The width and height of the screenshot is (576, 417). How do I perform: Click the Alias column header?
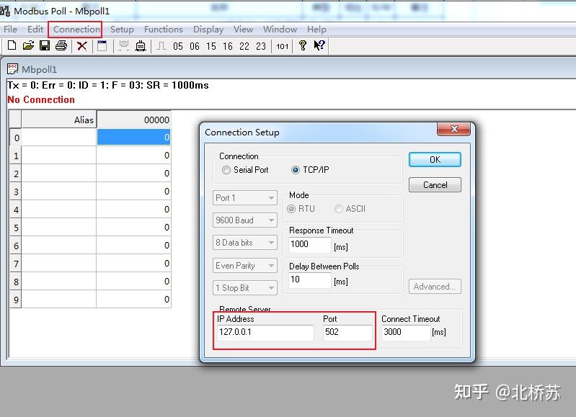click(x=59, y=120)
